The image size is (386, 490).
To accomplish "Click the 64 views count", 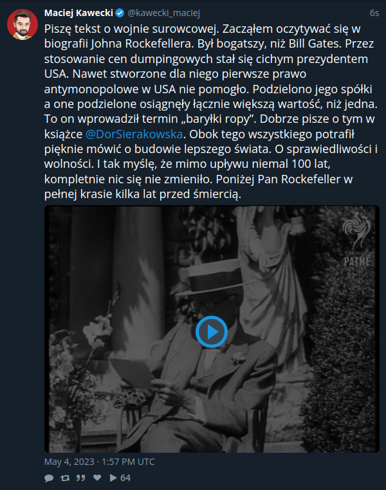I will click(125, 478).
